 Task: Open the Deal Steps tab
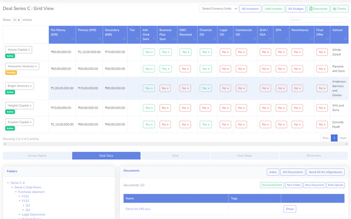(245, 156)
